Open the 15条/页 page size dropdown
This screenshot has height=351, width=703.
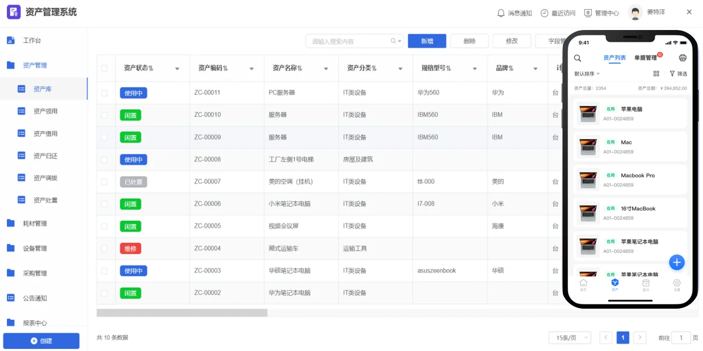tap(570, 338)
